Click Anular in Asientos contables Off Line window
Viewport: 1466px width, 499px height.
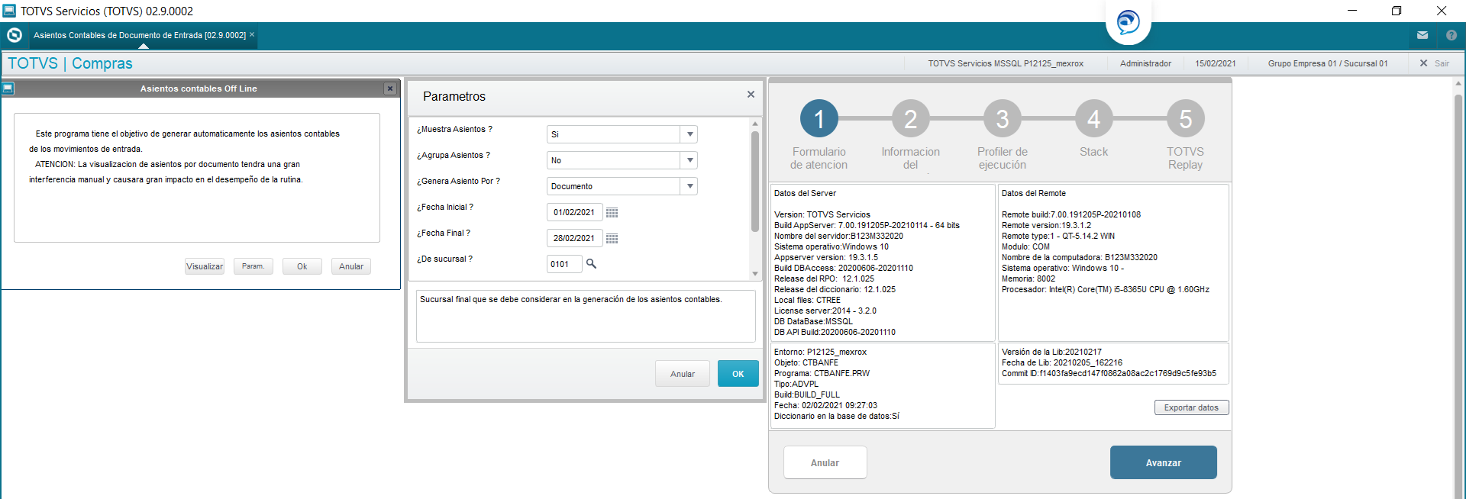[351, 266]
